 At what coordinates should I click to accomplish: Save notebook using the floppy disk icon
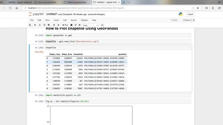click(30, 25)
